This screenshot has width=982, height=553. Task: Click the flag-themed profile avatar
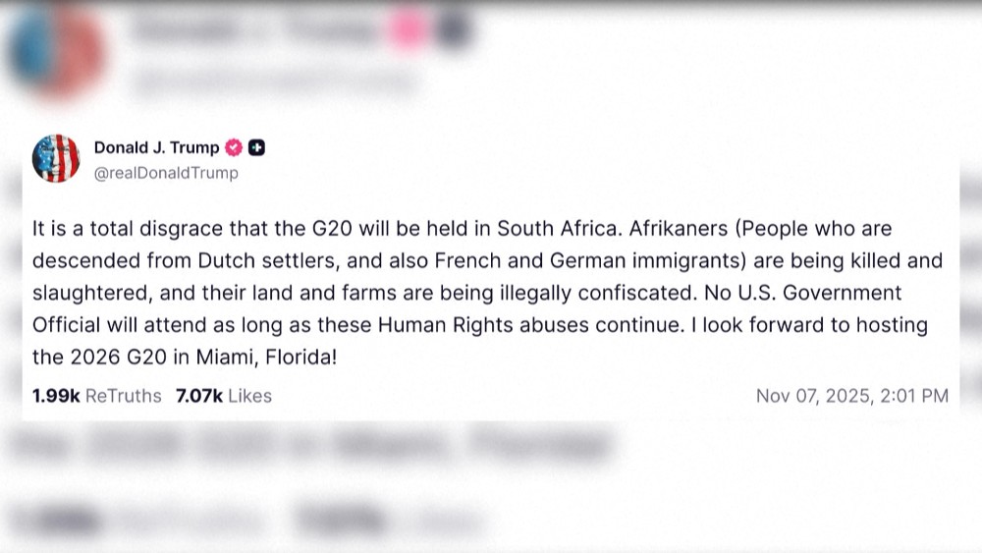point(56,158)
